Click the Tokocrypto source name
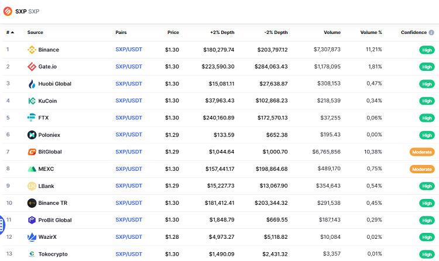The width and height of the screenshot is (439, 261). click(53, 255)
